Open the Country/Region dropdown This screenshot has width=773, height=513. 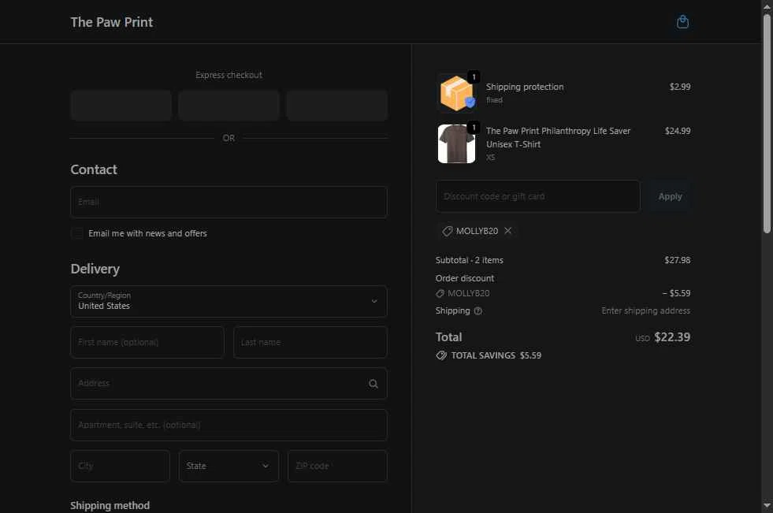(x=229, y=301)
